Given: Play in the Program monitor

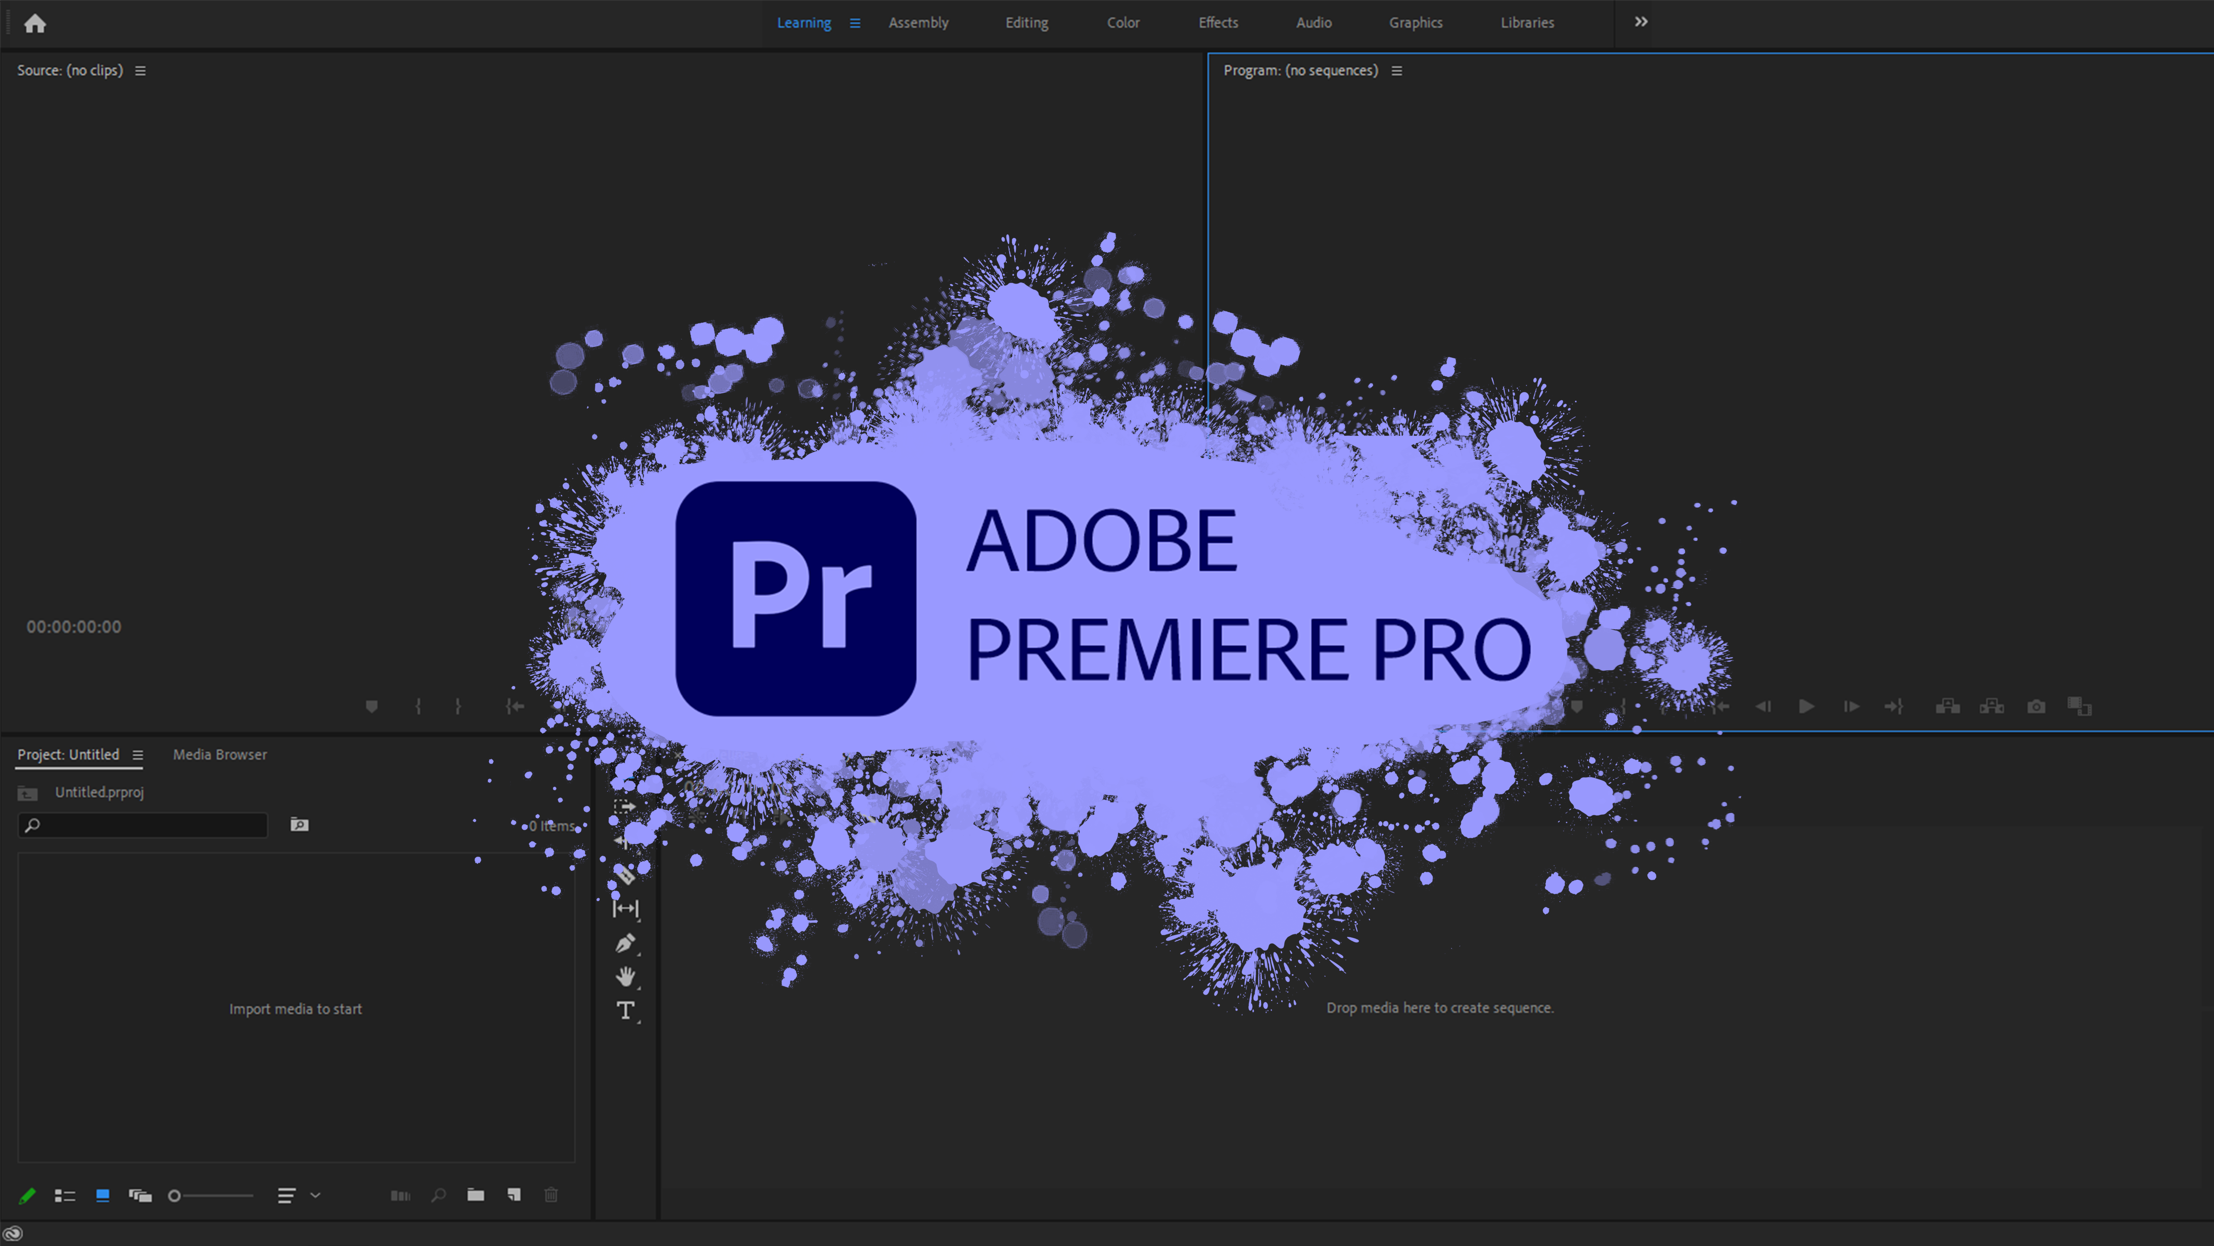Looking at the screenshot, I should 1807,707.
